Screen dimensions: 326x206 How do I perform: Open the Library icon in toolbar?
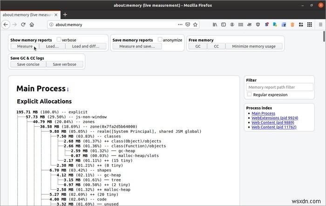(215, 25)
